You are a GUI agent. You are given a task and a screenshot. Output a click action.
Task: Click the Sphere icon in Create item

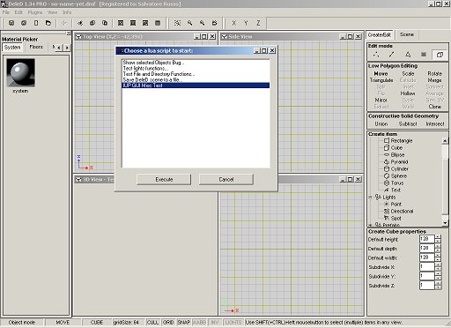(x=387, y=176)
